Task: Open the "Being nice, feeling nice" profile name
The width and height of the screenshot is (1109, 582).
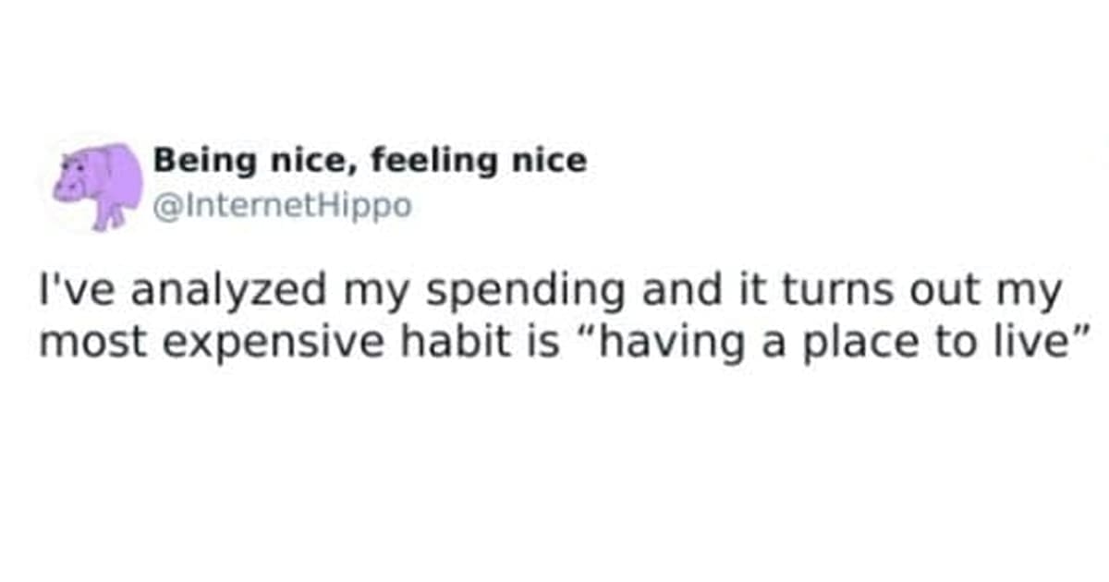Action: pyautogui.click(x=370, y=161)
